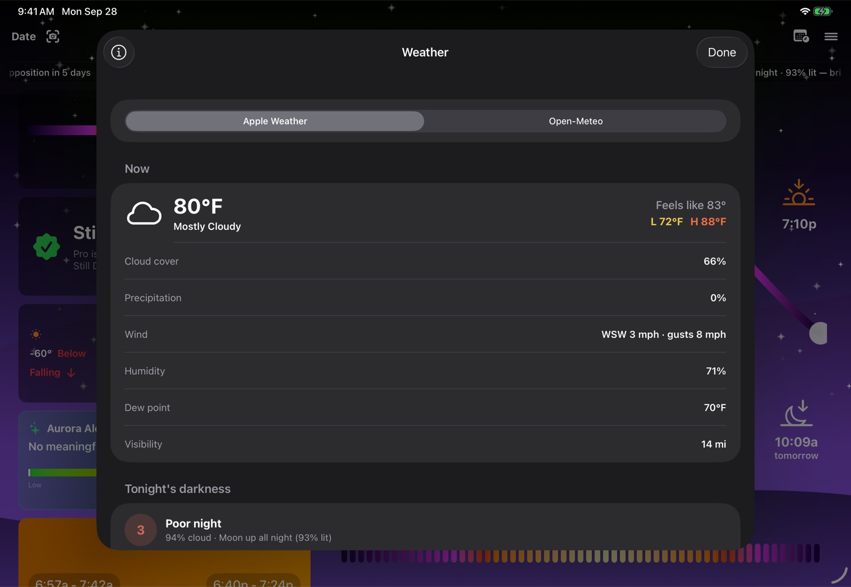The width and height of the screenshot is (851, 587).
Task: Tap the 10:09a tomorrow moonset time
Action: pos(796,448)
